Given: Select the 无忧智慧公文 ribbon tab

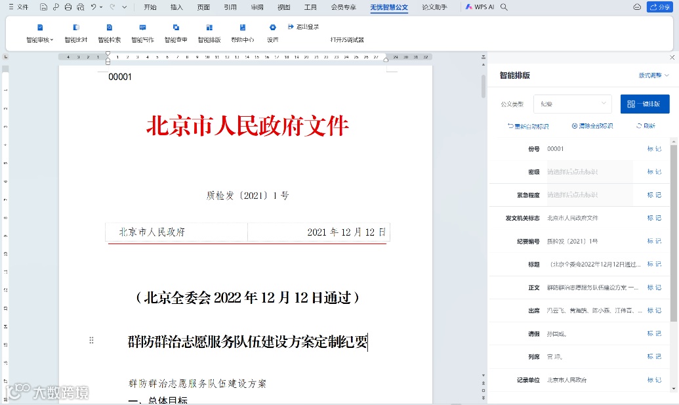Looking at the screenshot, I should click(388, 8).
